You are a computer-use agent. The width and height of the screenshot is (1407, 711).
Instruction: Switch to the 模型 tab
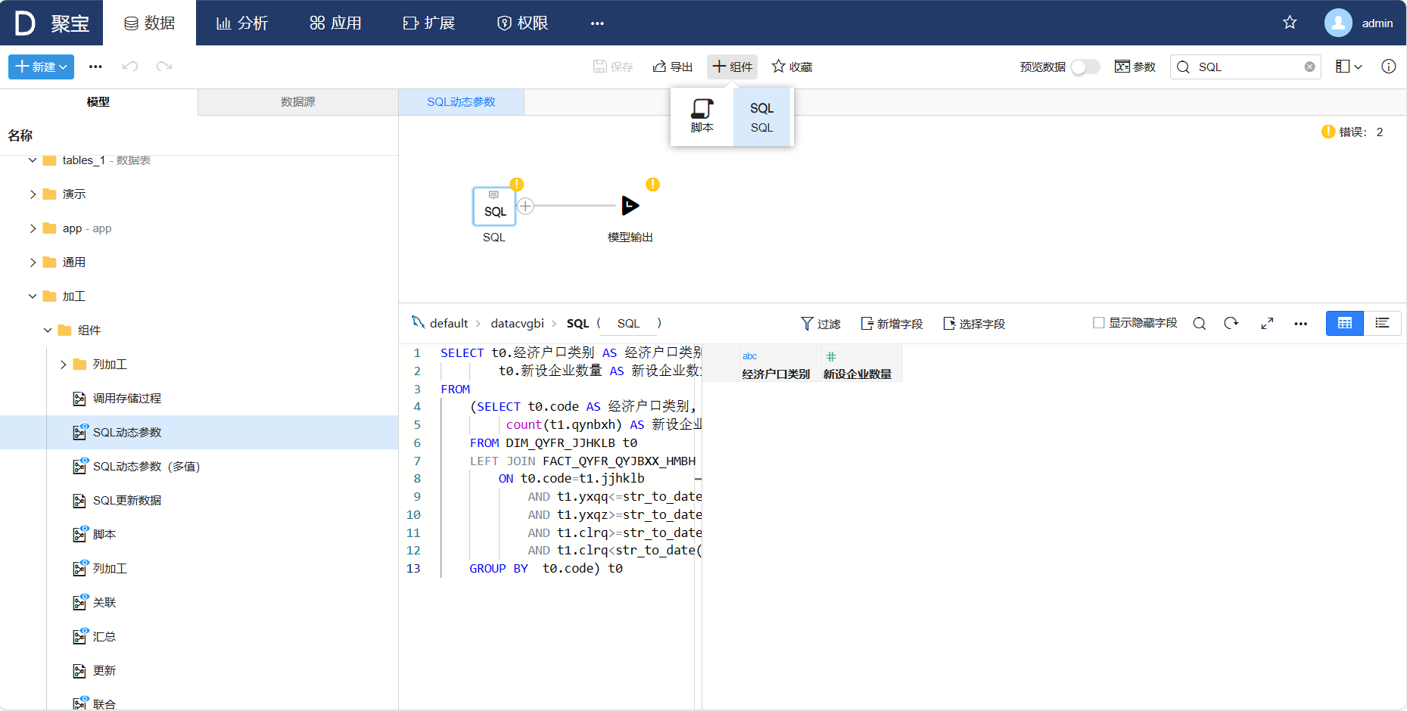click(x=98, y=102)
